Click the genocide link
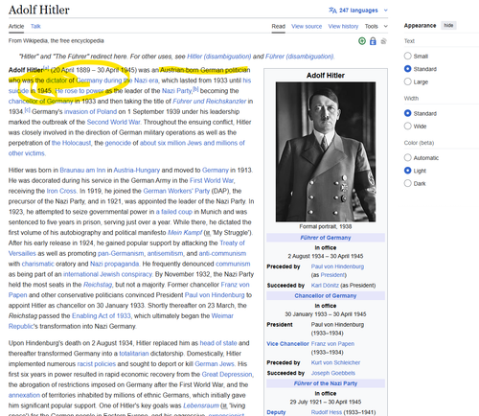This screenshot has height=416, width=479. click(x=118, y=143)
